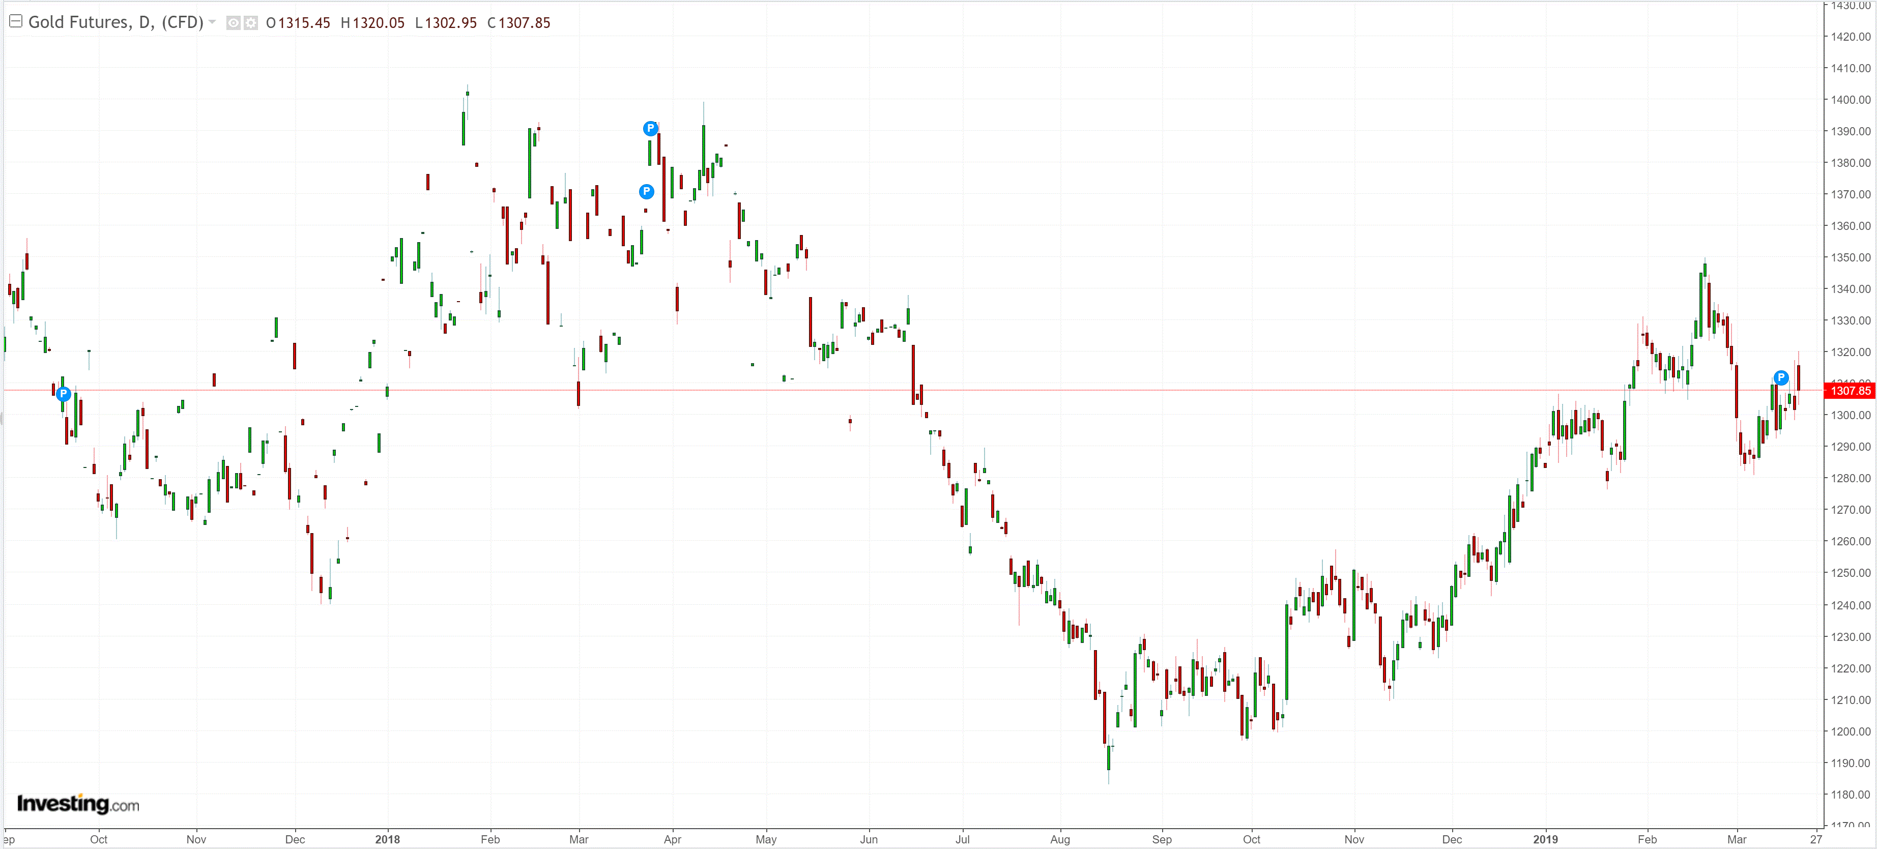Click the 1400.00 price axis label

pos(1850,100)
